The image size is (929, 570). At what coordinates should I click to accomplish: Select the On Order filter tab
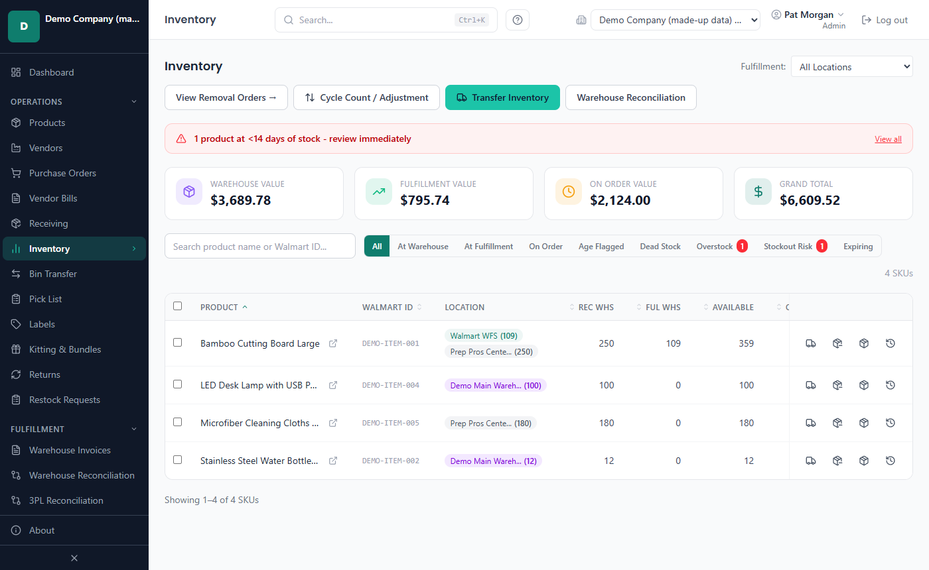[545, 247]
